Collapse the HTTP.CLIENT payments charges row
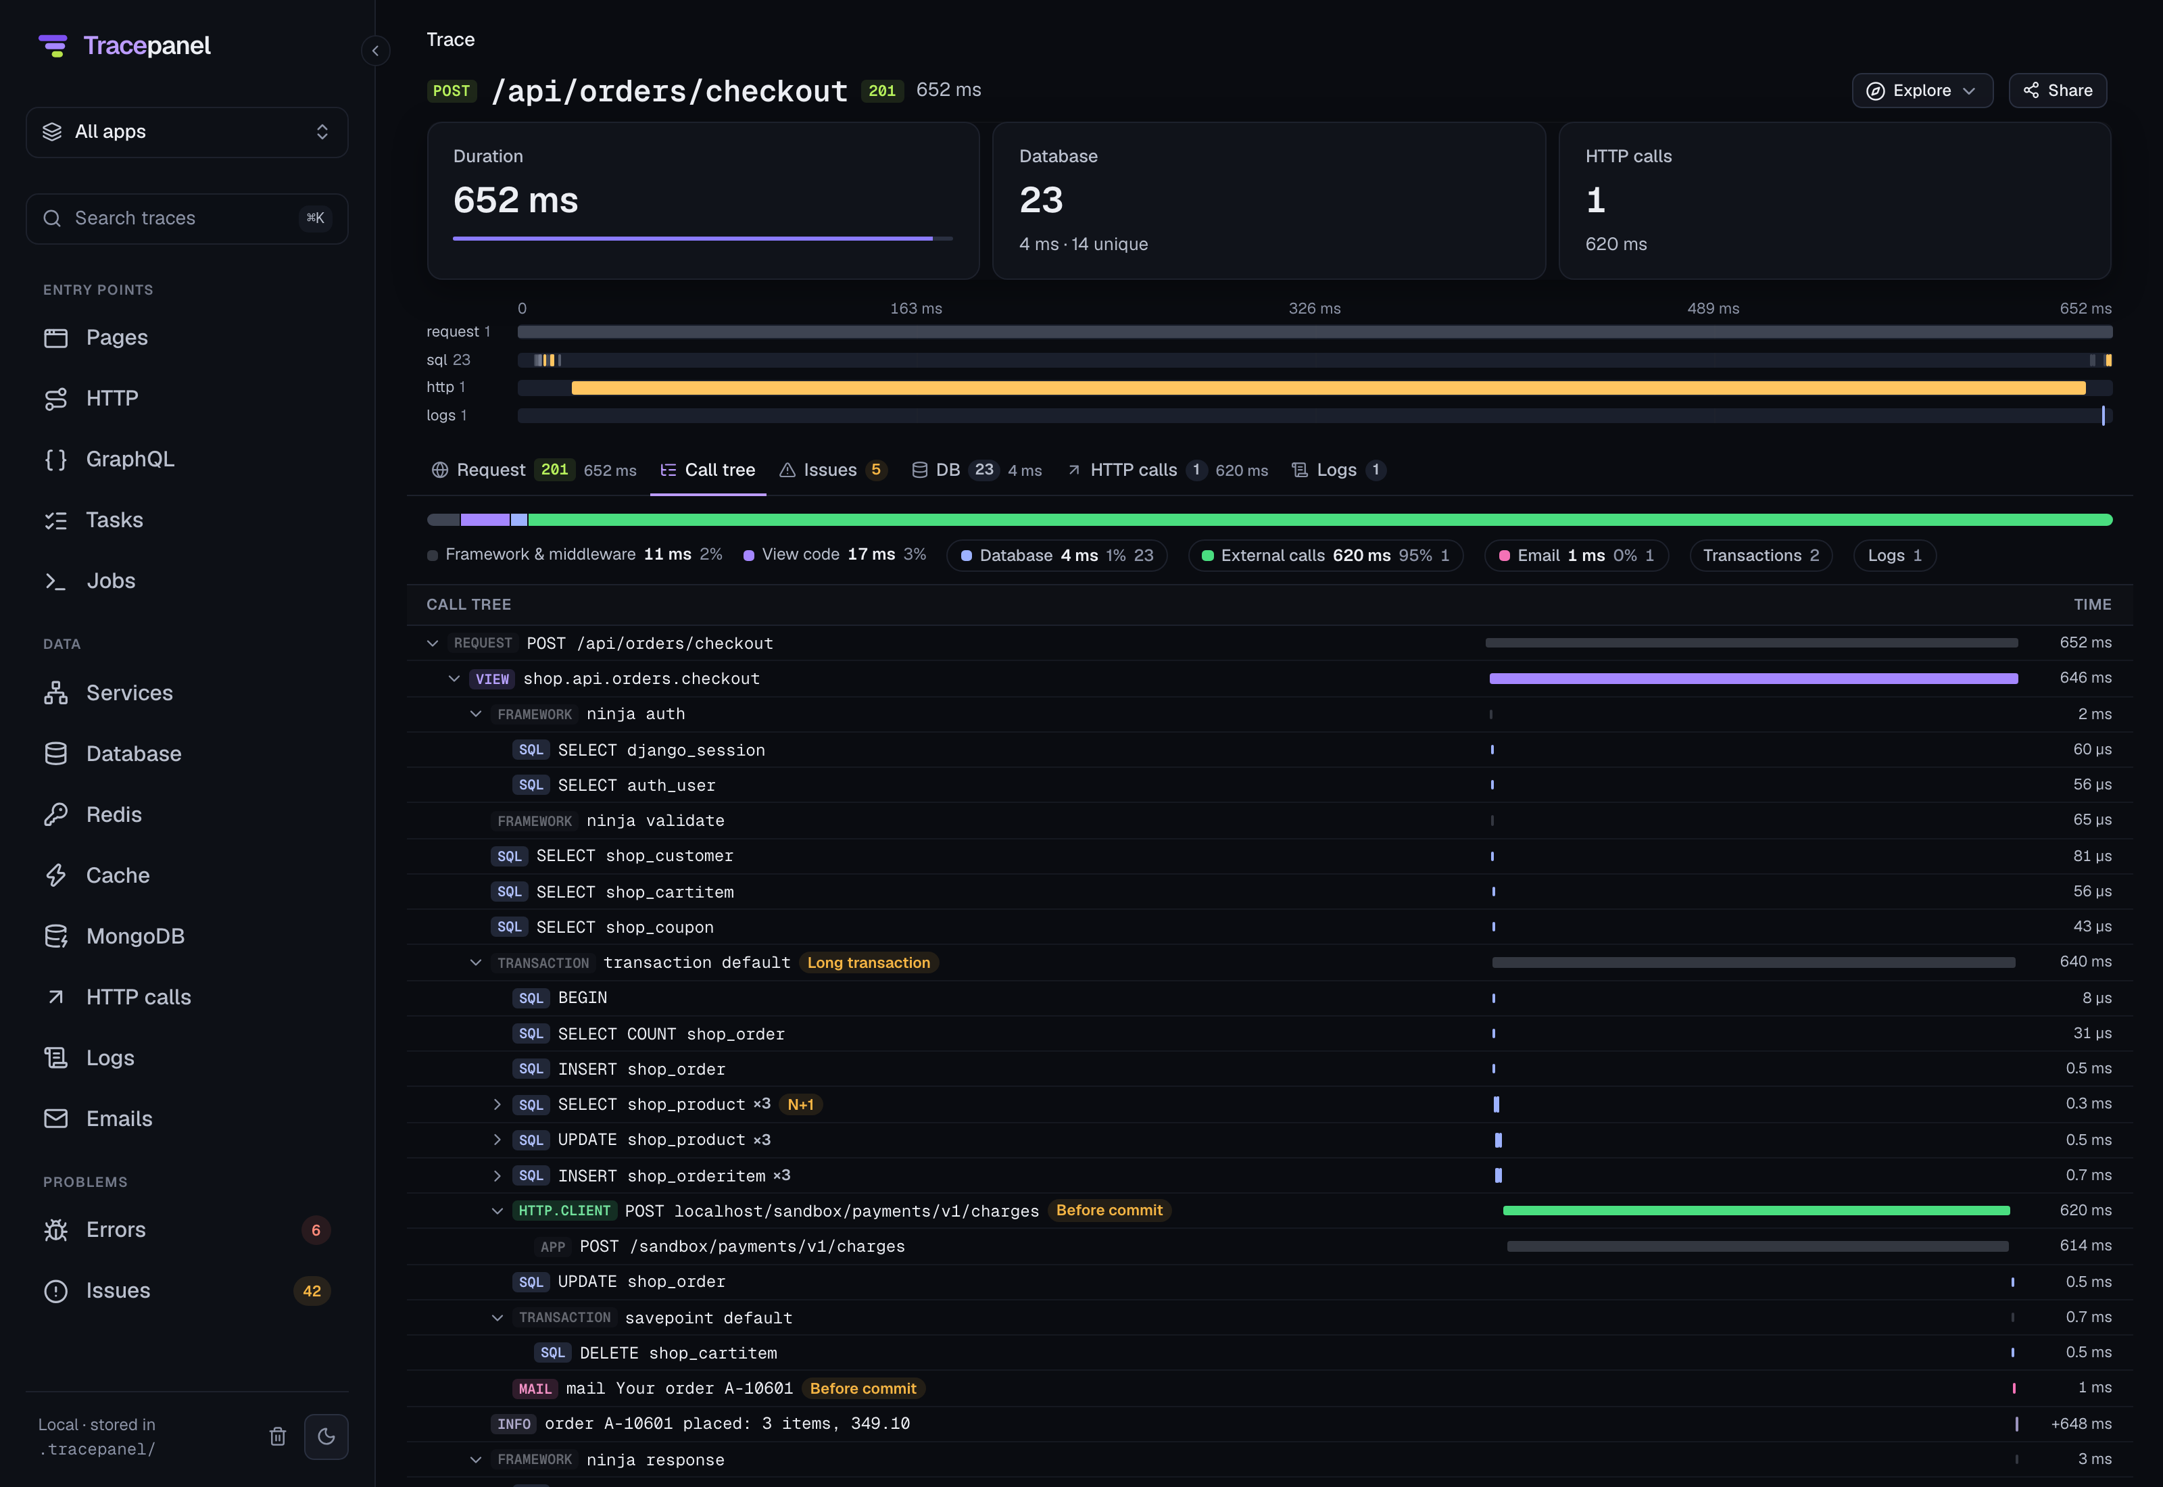The height and width of the screenshot is (1487, 2163). point(497,1211)
